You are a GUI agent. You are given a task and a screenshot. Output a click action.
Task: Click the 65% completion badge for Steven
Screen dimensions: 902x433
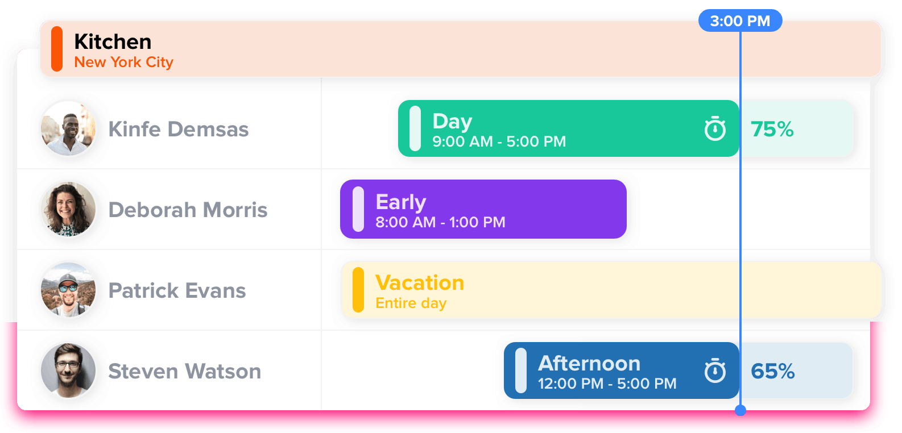(x=772, y=370)
